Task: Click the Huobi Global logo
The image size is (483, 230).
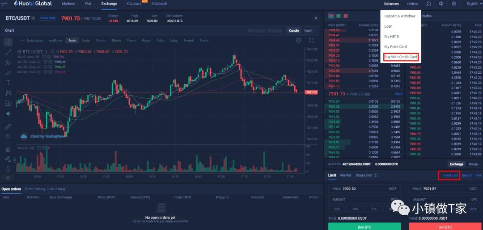Action: point(33,4)
